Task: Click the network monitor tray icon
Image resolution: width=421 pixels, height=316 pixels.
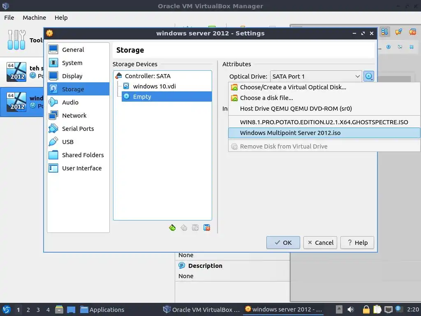Action: click(388, 309)
